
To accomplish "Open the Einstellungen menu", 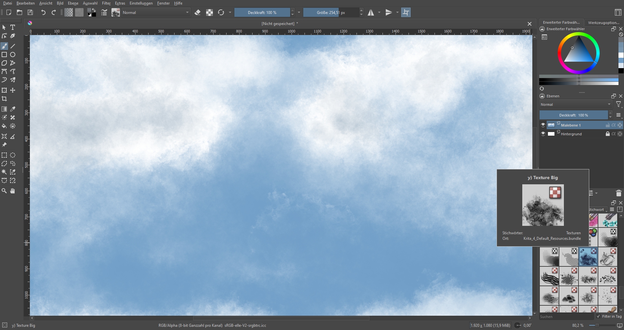I will pyautogui.click(x=141, y=3).
